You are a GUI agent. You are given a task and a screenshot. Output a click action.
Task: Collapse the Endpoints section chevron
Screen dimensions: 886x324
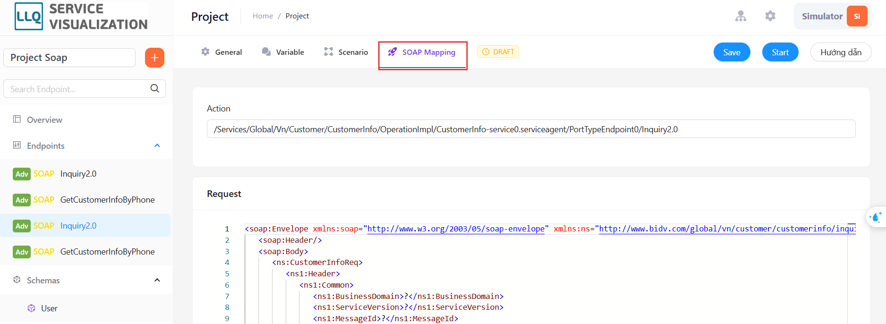coord(157,145)
